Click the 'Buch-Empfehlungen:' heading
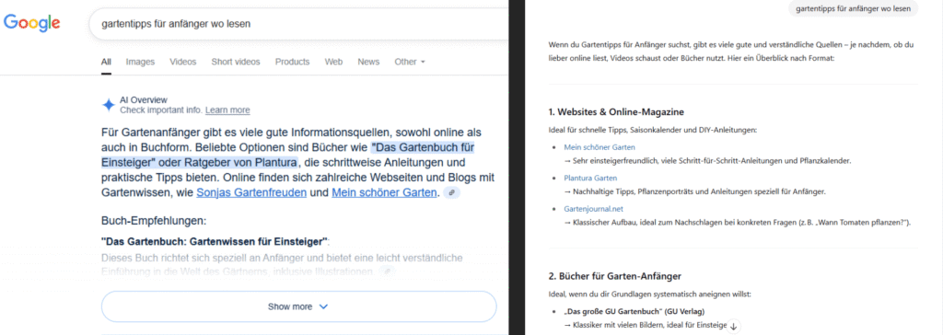 click(x=155, y=221)
